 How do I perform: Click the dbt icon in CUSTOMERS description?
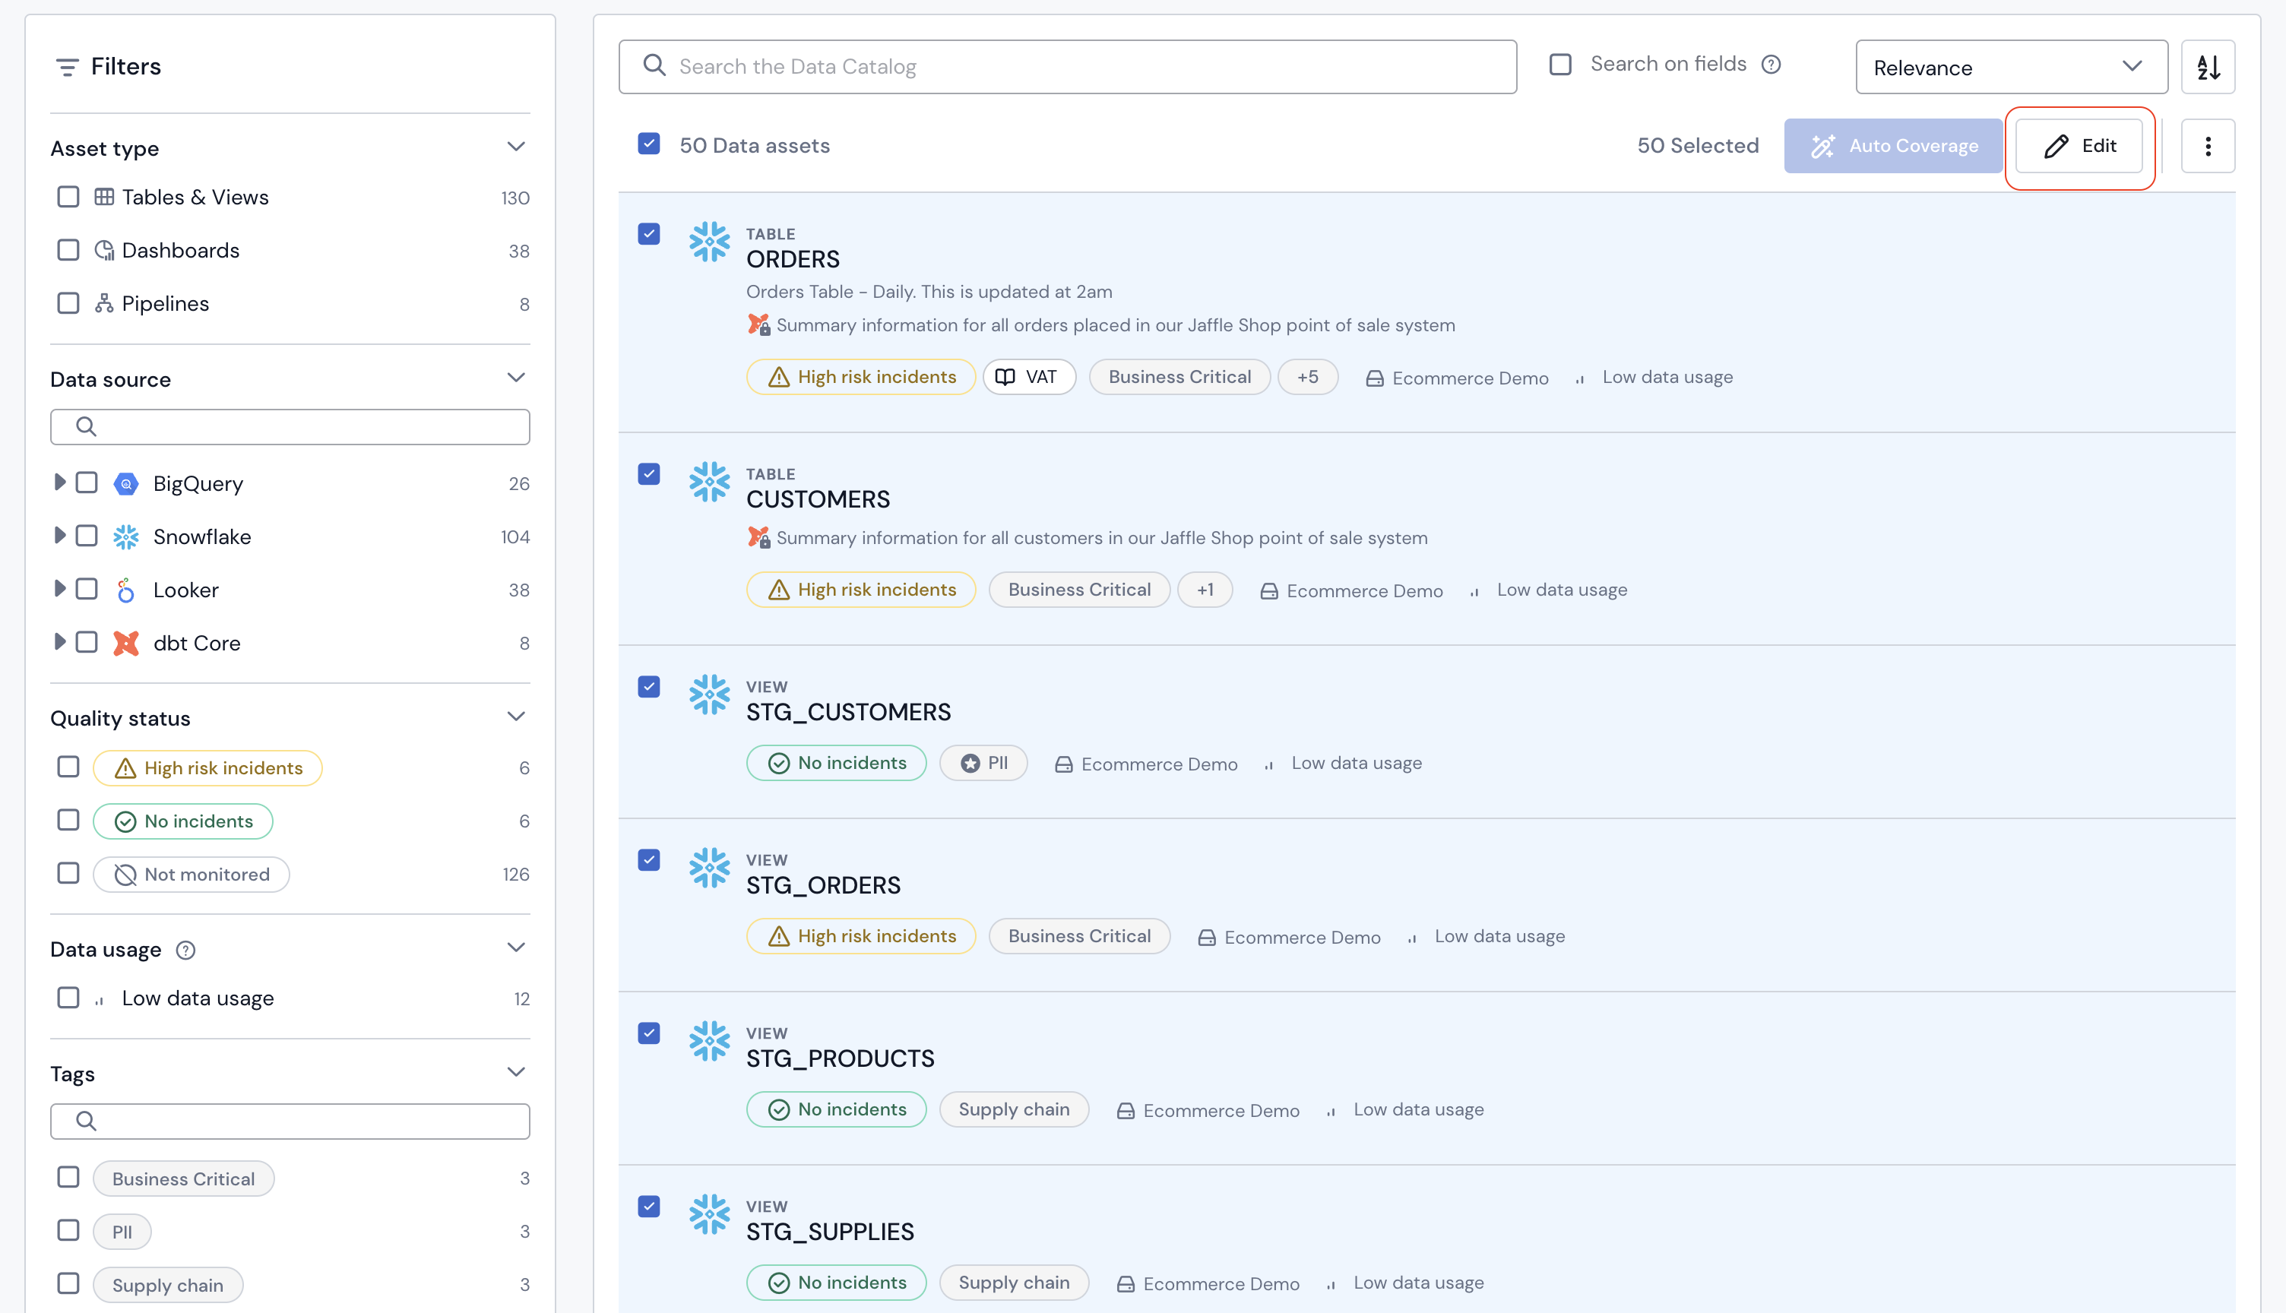pyautogui.click(x=758, y=537)
